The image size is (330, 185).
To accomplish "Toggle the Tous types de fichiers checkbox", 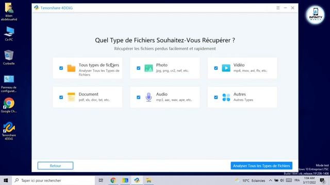I will (61, 68).
